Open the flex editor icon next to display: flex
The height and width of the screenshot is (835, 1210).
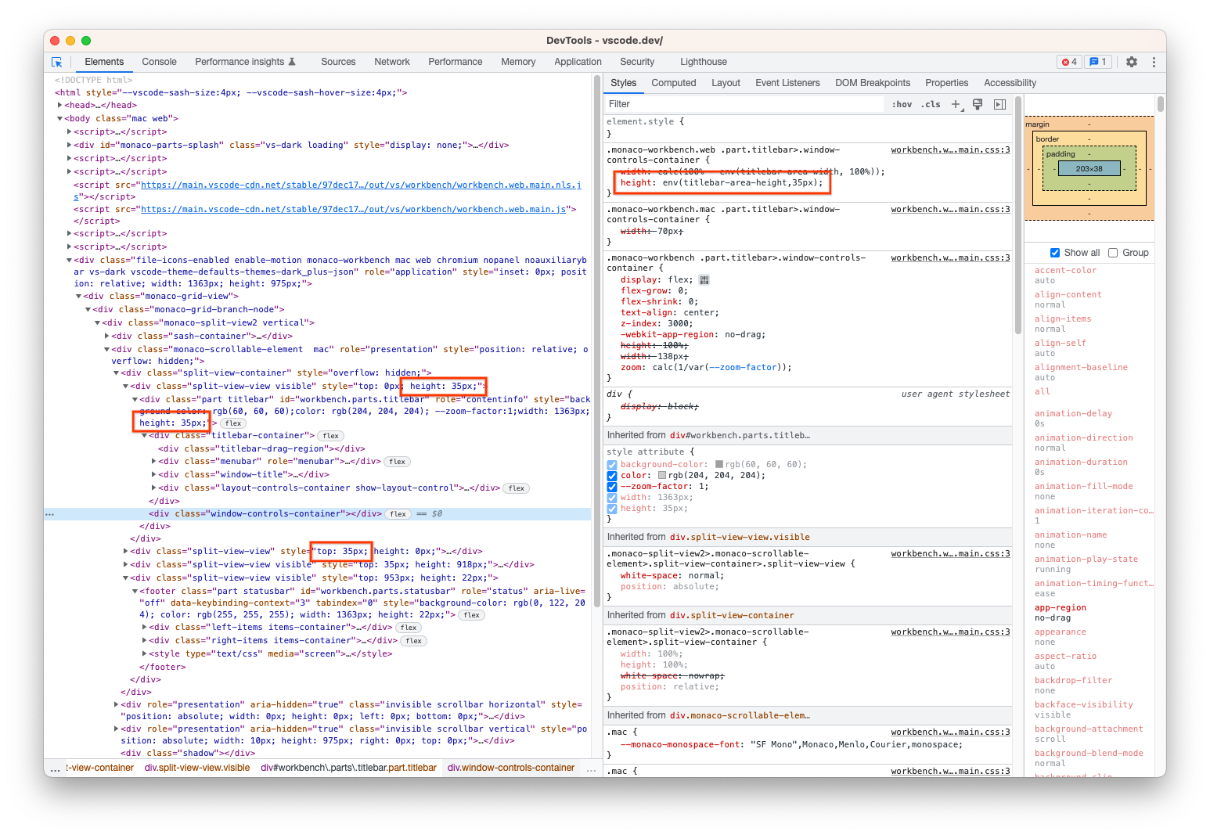704,279
